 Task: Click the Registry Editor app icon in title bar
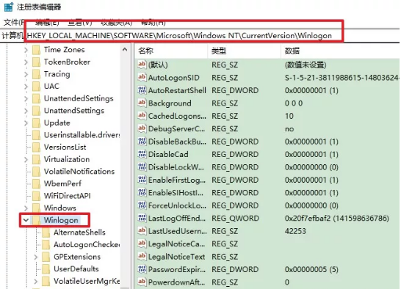8,7
